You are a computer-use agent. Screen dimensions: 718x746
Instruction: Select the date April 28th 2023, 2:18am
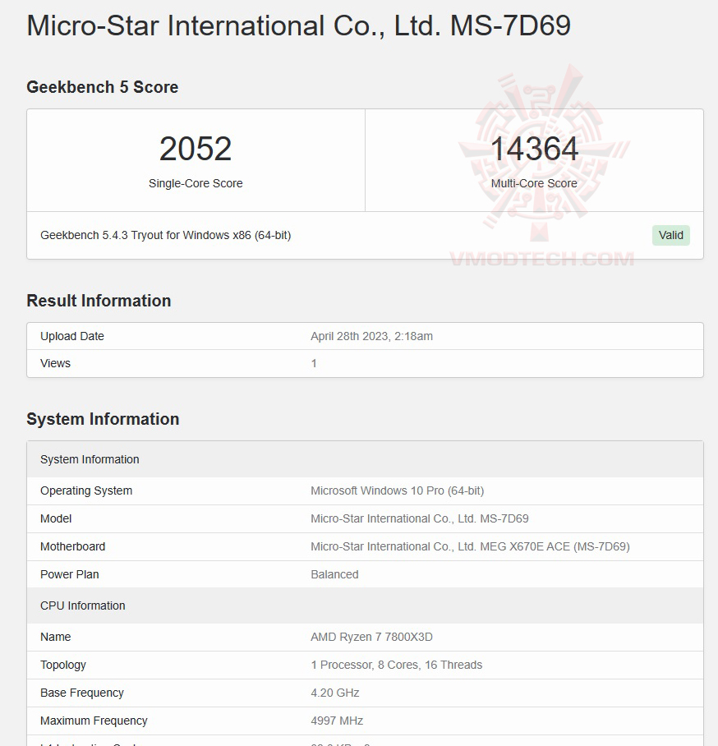371,336
